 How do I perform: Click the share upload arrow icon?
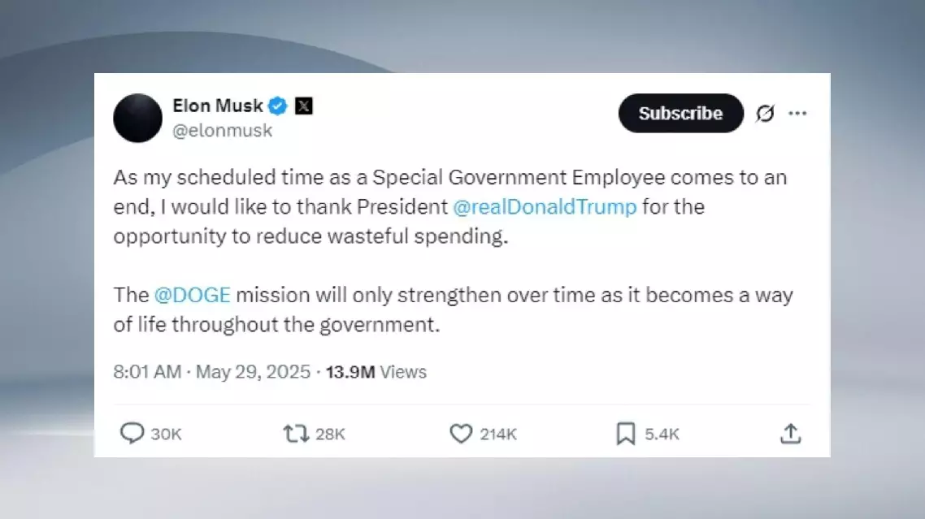[790, 434]
